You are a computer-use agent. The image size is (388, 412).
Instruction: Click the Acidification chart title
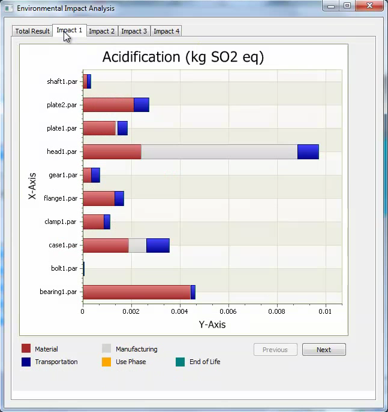pos(183,57)
